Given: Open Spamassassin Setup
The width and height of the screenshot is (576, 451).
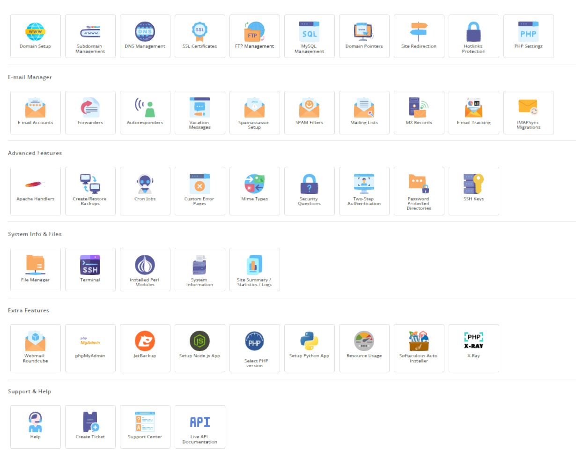Looking at the screenshot, I should point(255,112).
